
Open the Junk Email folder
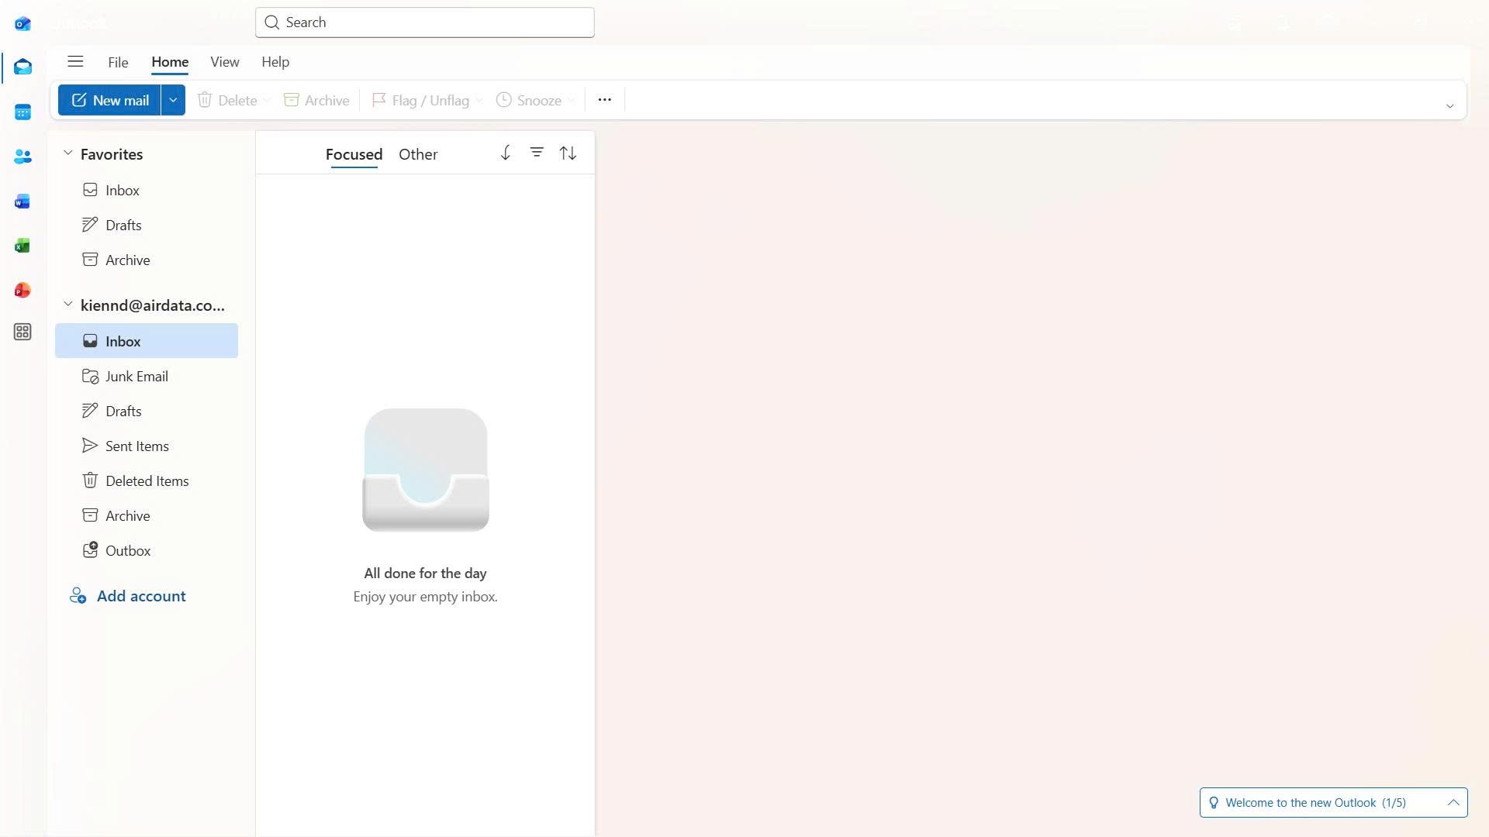point(136,376)
